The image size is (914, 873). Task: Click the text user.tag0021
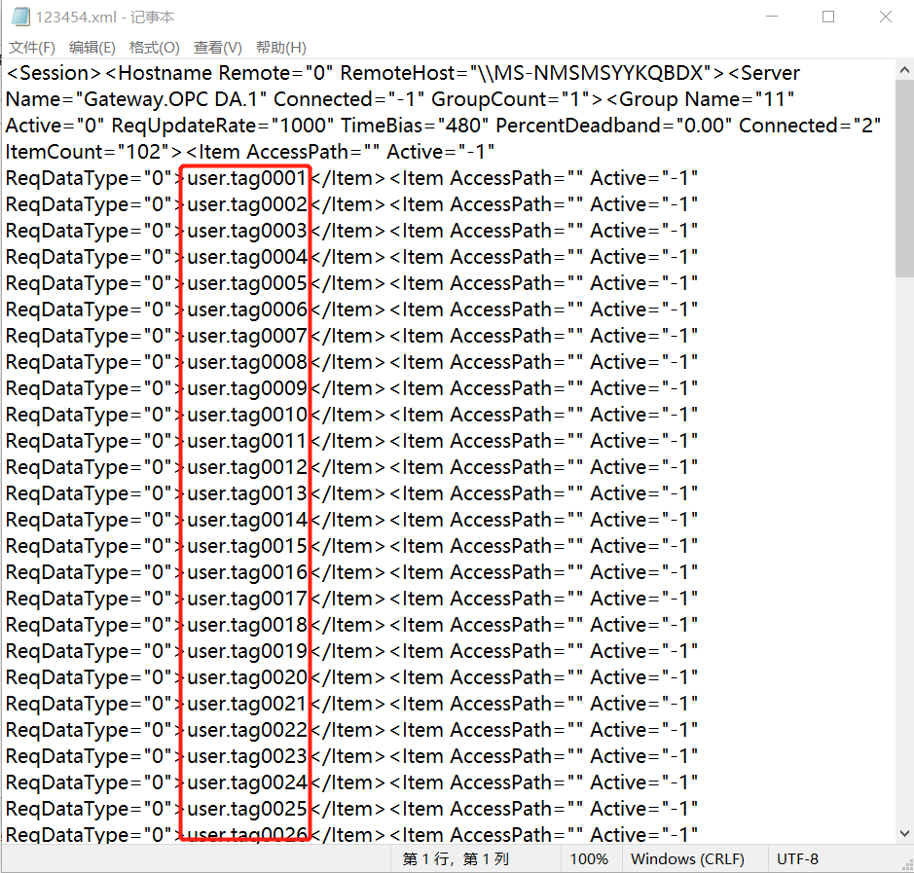pyautogui.click(x=246, y=704)
